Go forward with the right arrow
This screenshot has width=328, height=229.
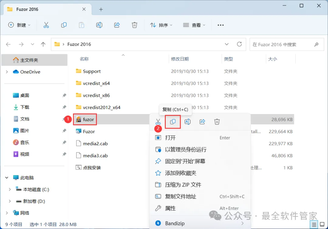pos(21,44)
